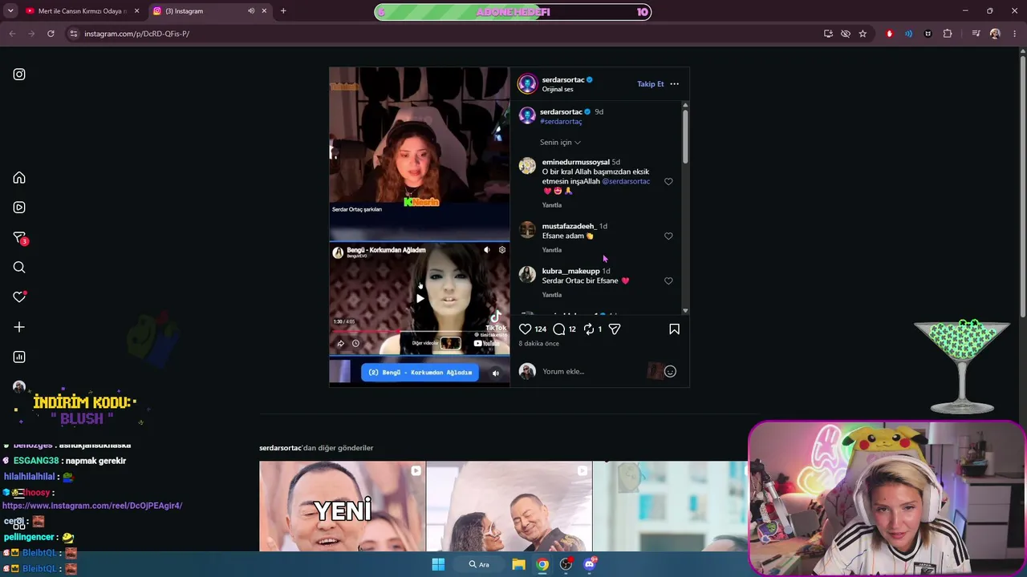Image resolution: width=1027 pixels, height=577 pixels.
Task: Like eminedurmussoysal's comment
Action: [668, 182]
